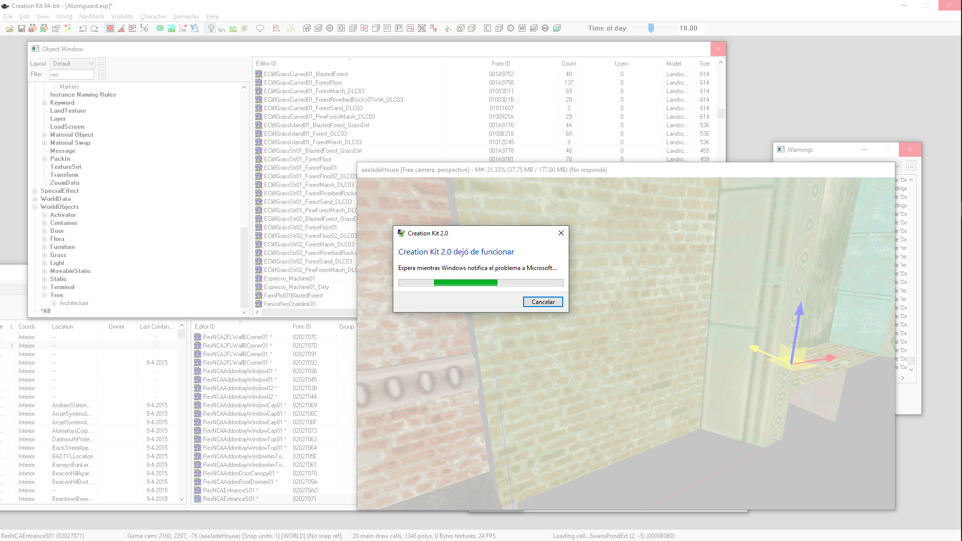Toggle snap to angle in the toolbar
The height and width of the screenshot is (541, 962).
tap(121, 29)
